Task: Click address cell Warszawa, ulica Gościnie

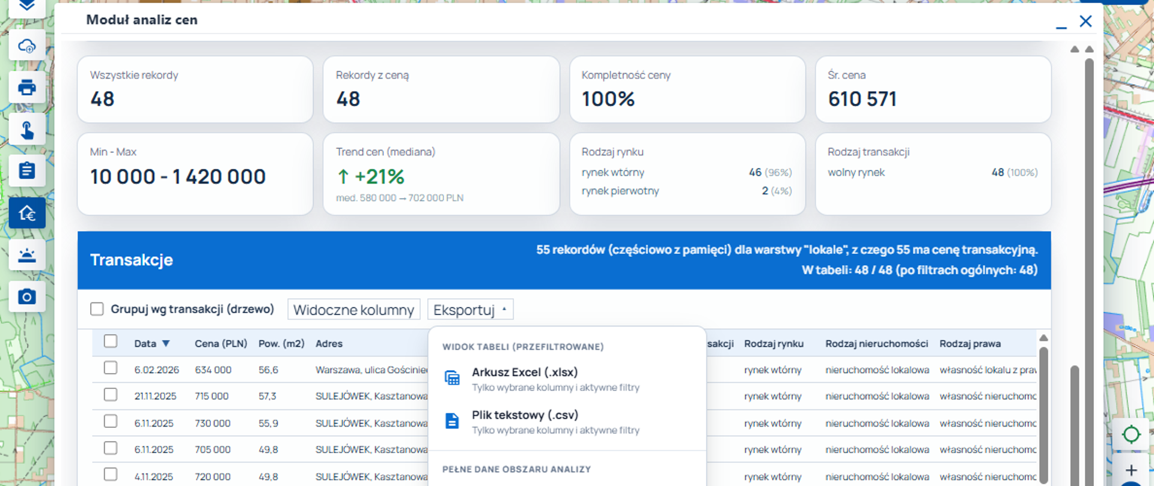Action: (371, 370)
